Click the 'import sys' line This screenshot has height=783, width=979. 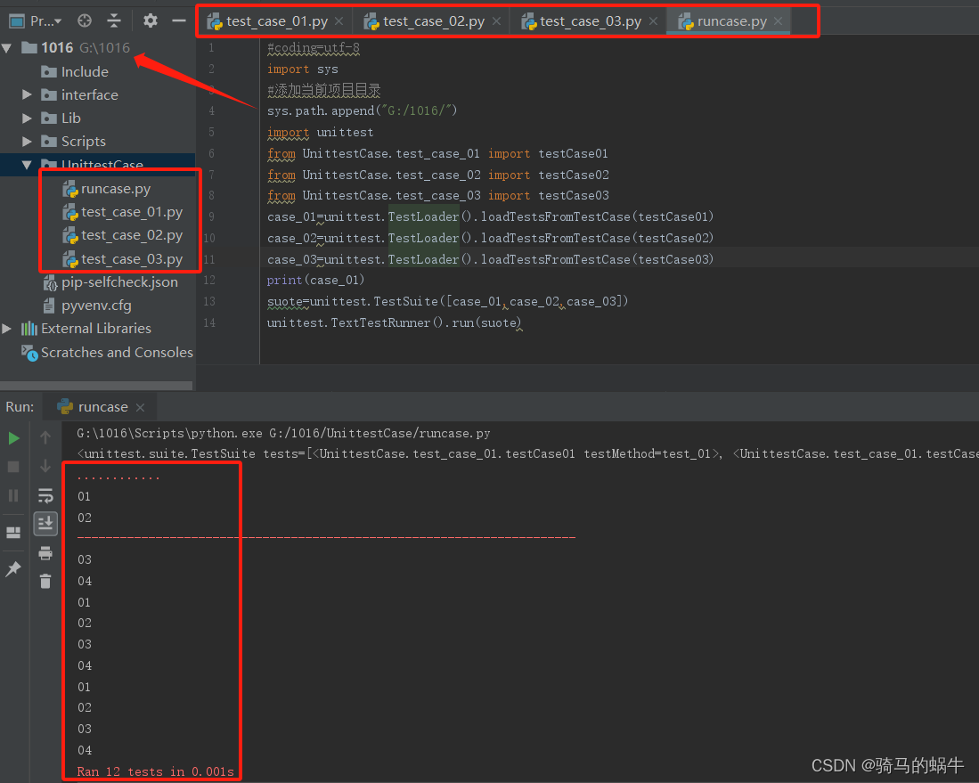click(303, 69)
